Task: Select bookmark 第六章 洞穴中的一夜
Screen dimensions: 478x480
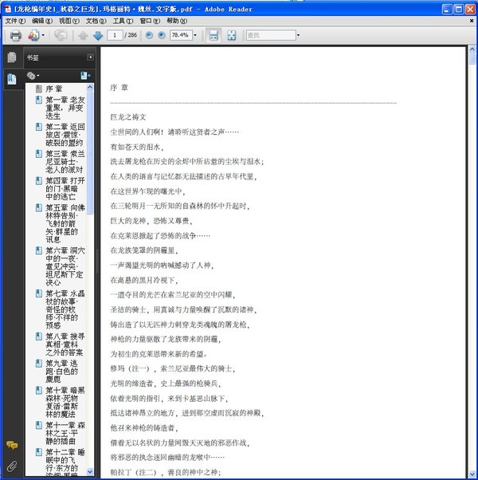Action: point(65,266)
